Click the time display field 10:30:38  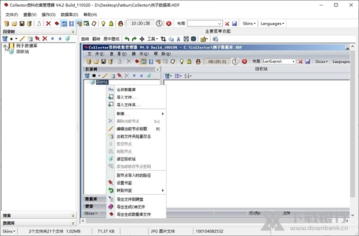point(141,23)
